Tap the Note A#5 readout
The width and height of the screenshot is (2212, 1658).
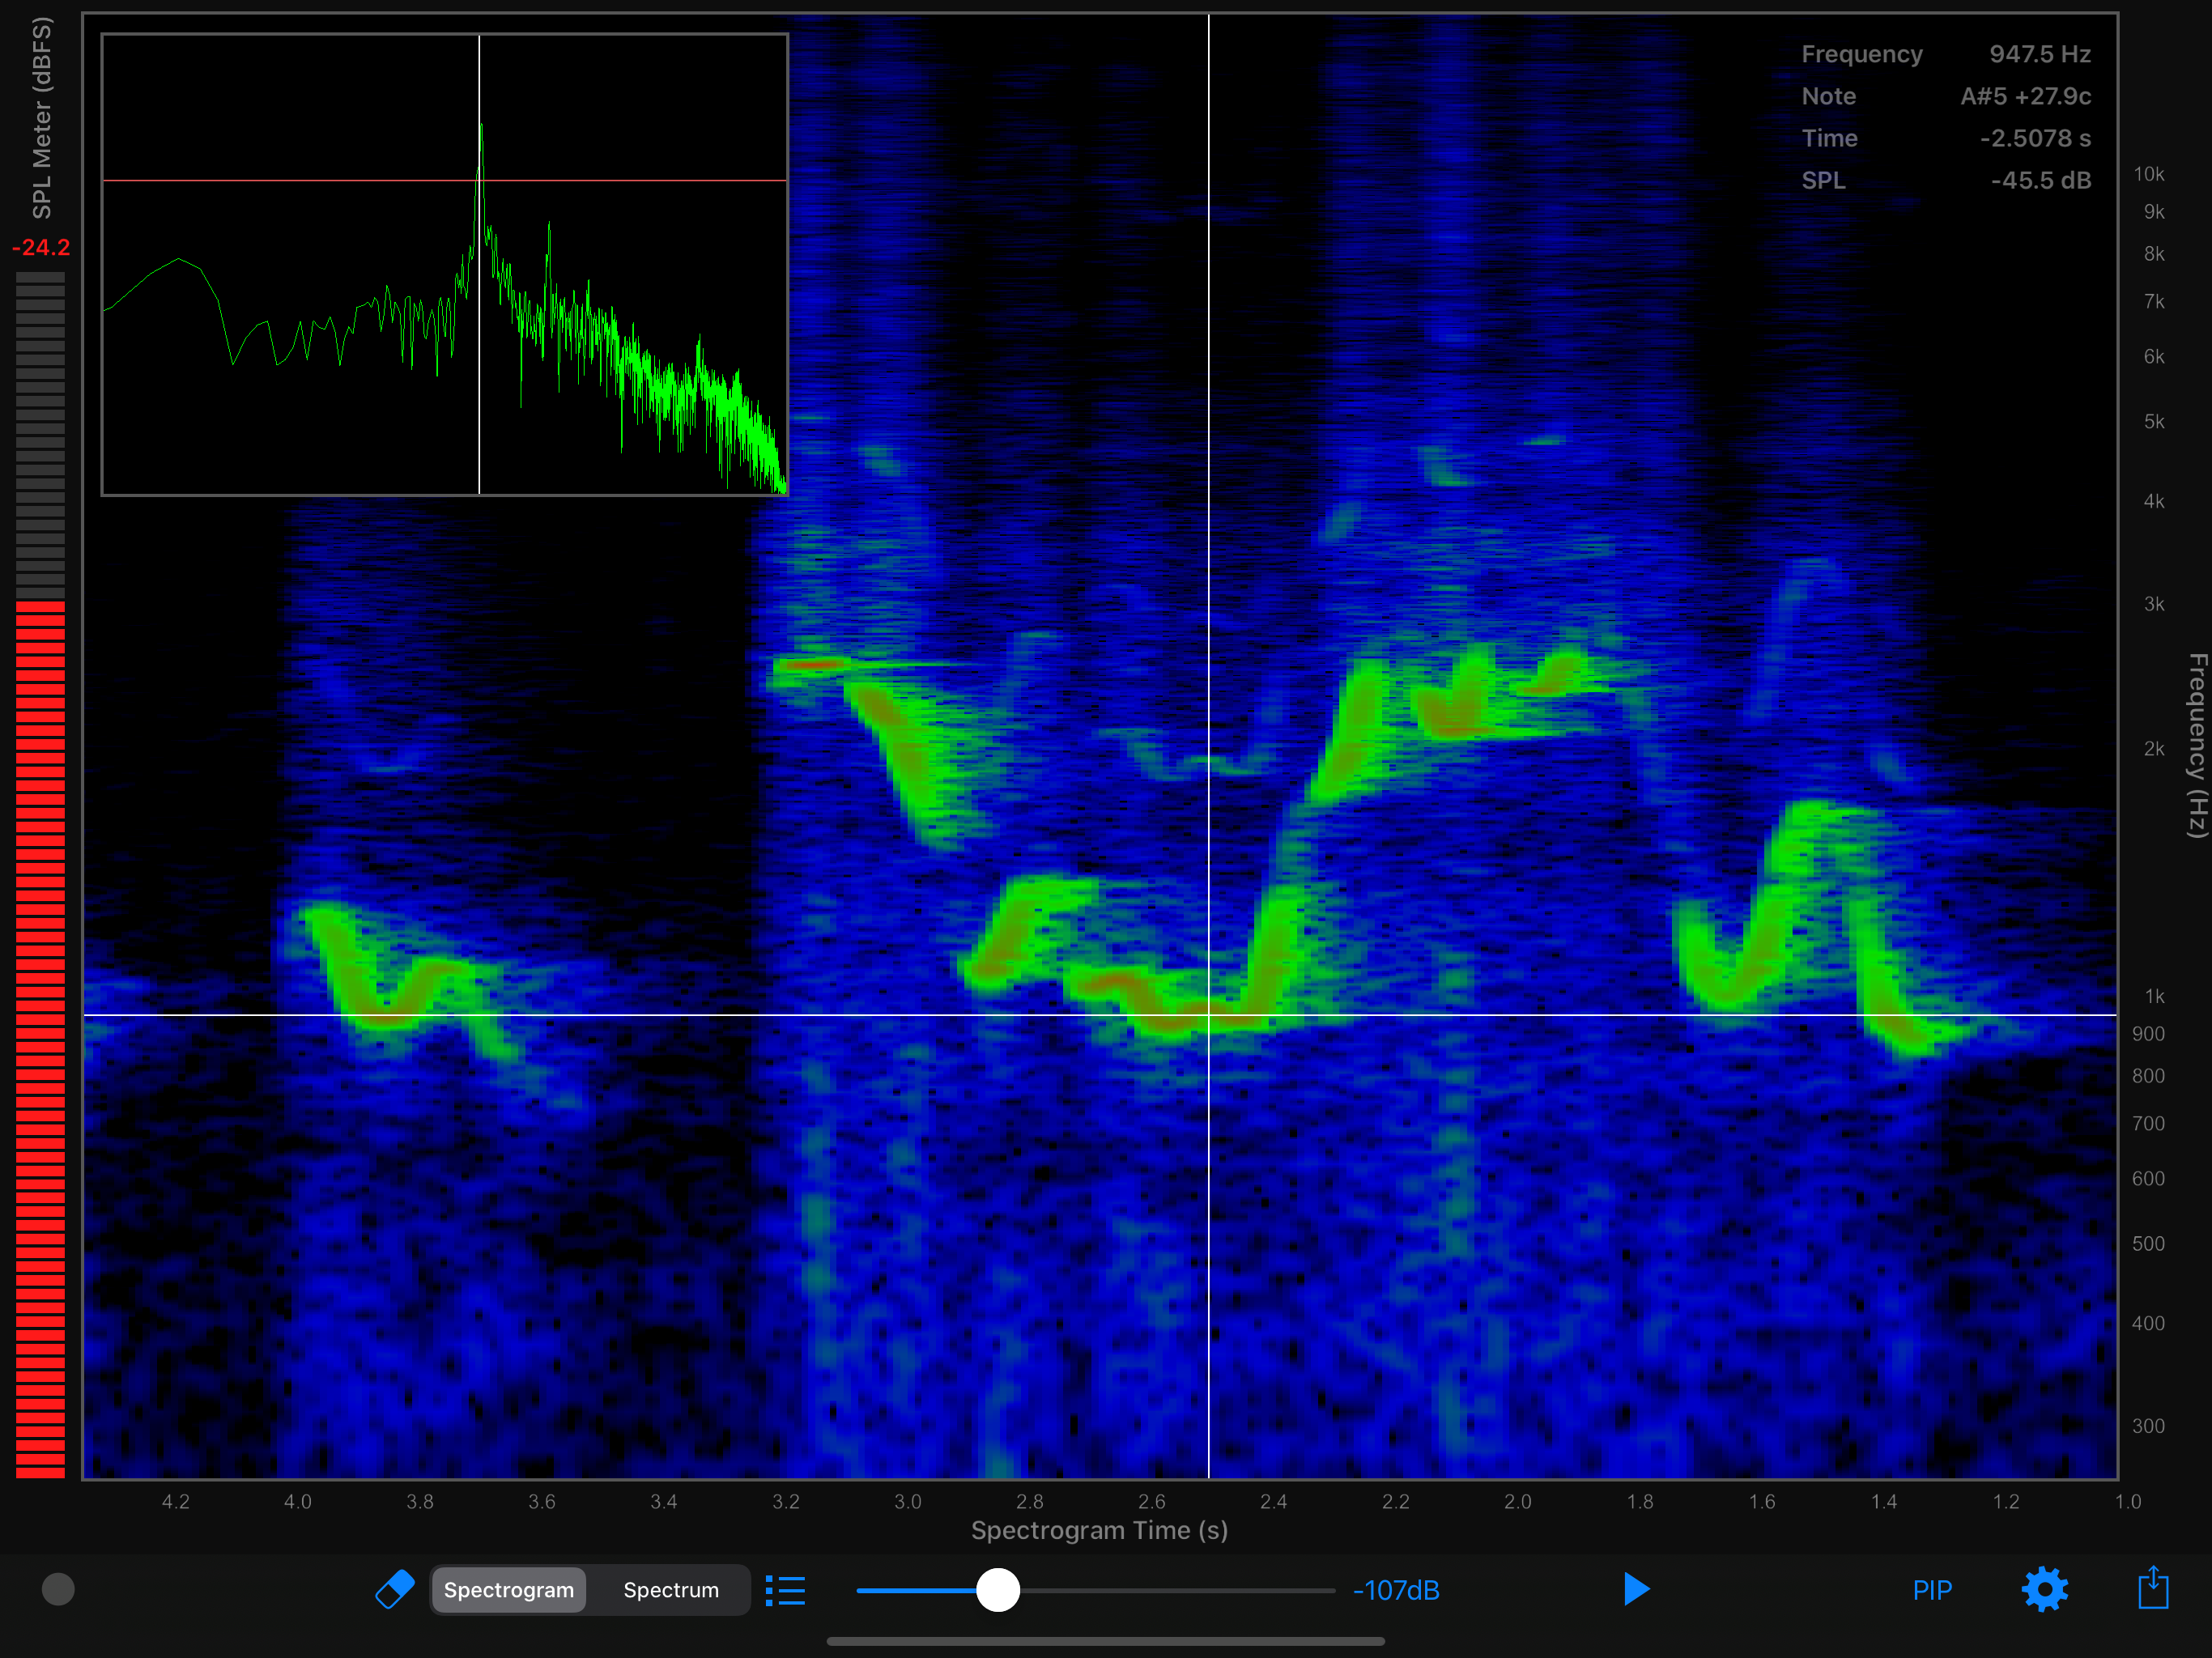[1946, 96]
